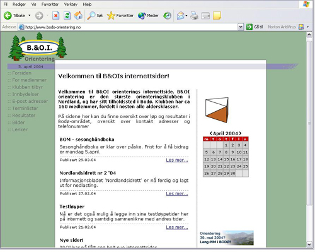Click the address field with bodo-orientering URL
This screenshot has height=252, width=315.
[131, 27]
